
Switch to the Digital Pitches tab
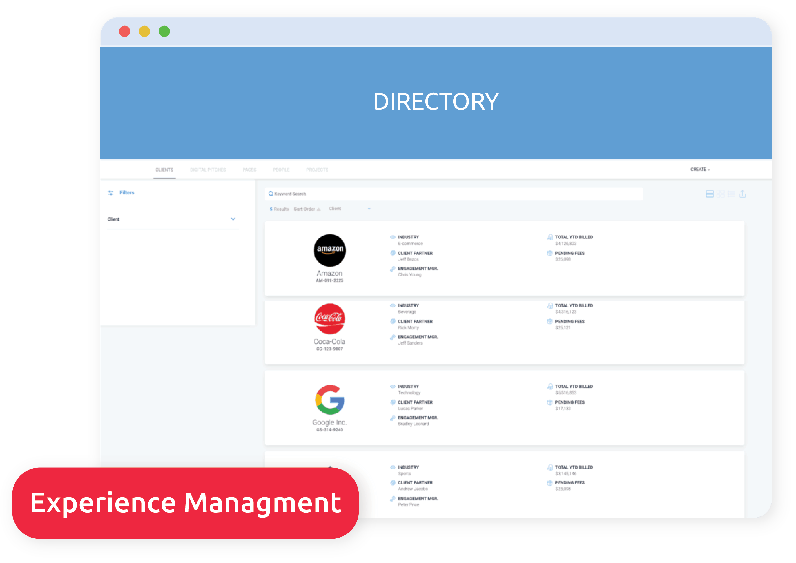tap(208, 170)
